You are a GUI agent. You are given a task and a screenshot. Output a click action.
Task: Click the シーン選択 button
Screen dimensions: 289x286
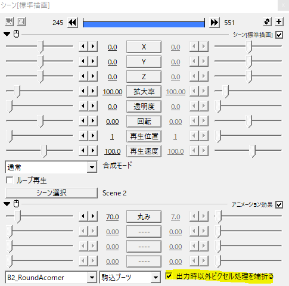coord(51,193)
